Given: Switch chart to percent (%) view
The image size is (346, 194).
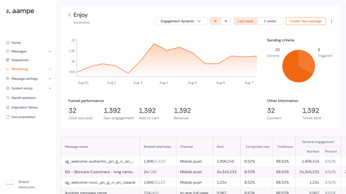Looking at the screenshot, I should (226, 21).
